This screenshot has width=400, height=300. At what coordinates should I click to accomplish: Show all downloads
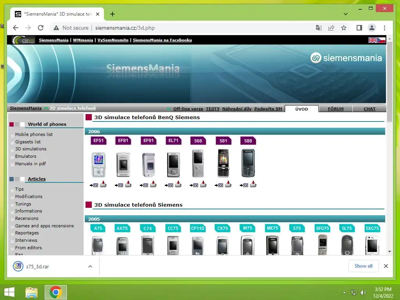[x=364, y=266]
